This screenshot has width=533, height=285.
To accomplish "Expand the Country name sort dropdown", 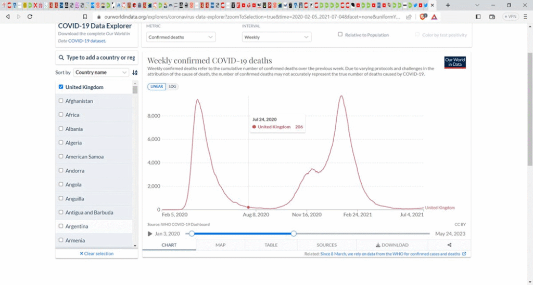I will point(101,73).
